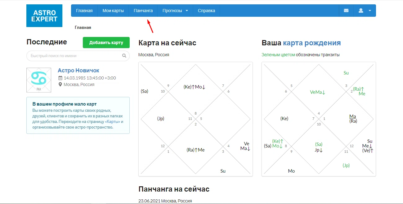Screen dimensions: 403x204
Task: Open the Главная menu item
Action: pyautogui.click(x=84, y=11)
